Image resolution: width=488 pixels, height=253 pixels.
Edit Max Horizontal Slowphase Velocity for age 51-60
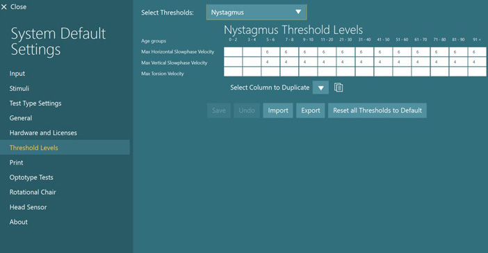point(402,52)
